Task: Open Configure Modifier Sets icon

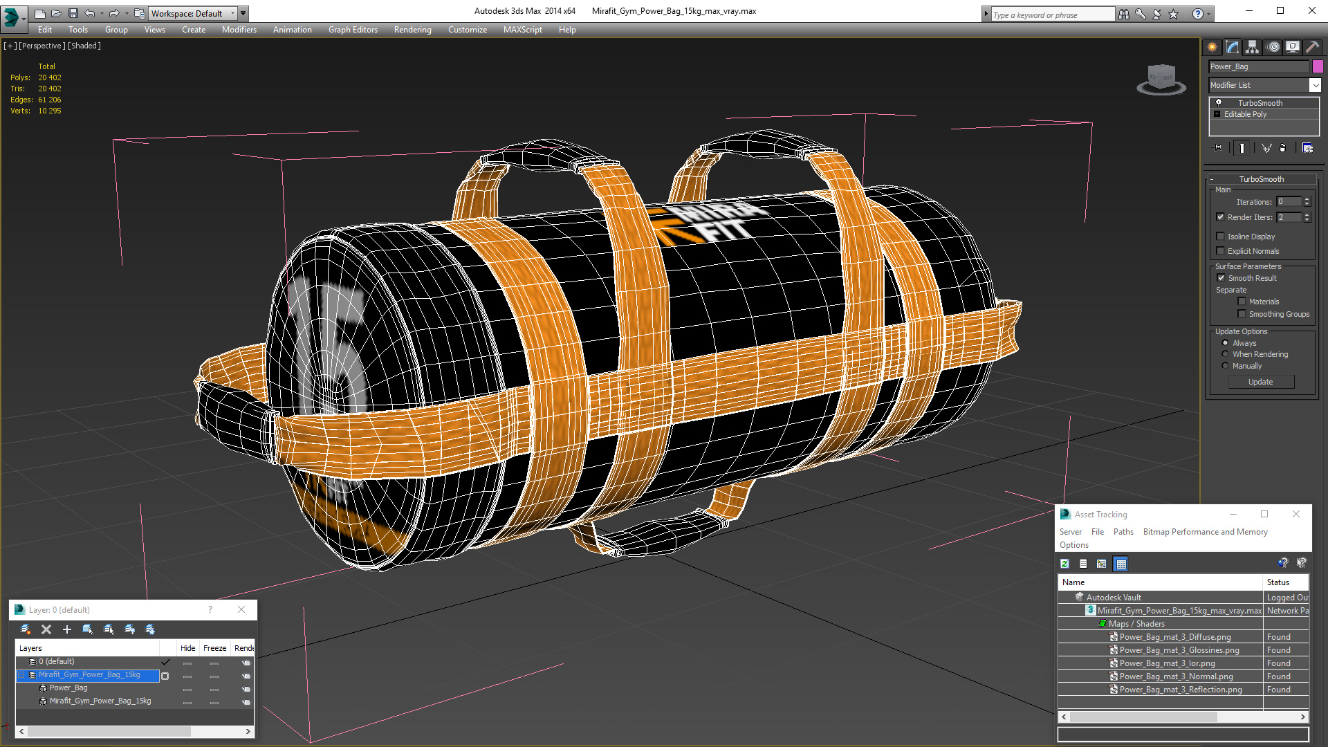Action: coord(1307,148)
